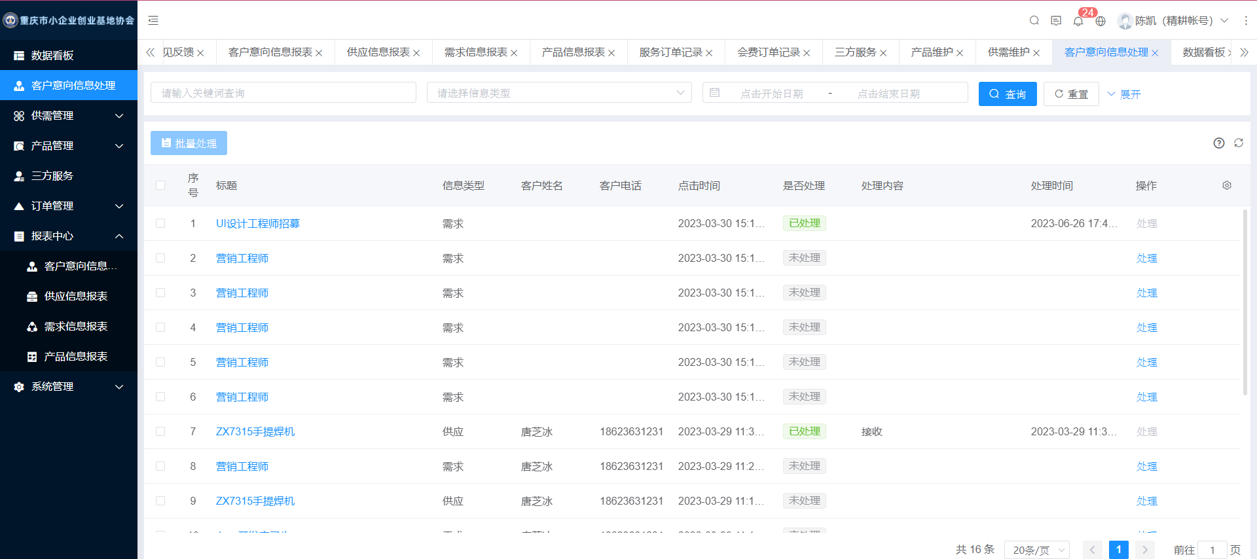
Task: Check the checkbox for row 8
Action: 160,466
